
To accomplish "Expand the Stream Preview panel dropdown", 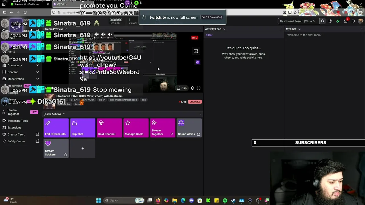I will (x=66, y=29).
